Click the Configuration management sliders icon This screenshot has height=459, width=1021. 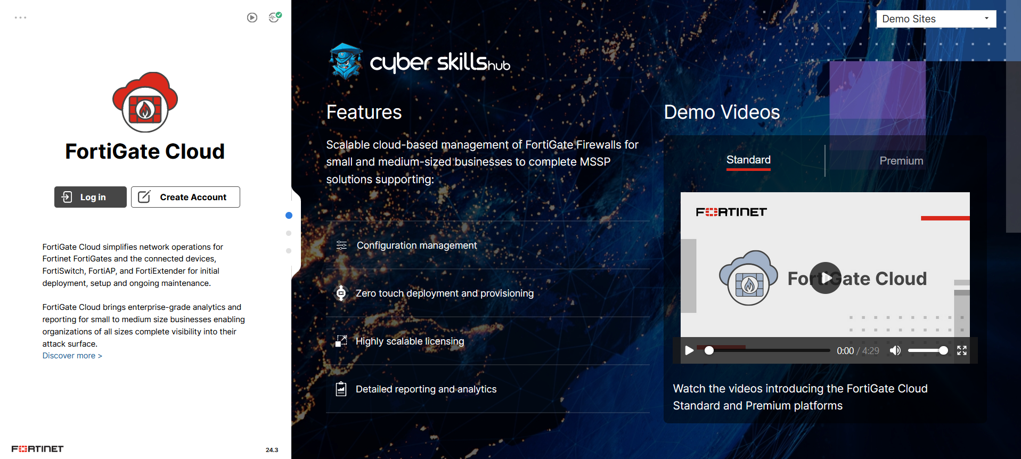point(341,245)
